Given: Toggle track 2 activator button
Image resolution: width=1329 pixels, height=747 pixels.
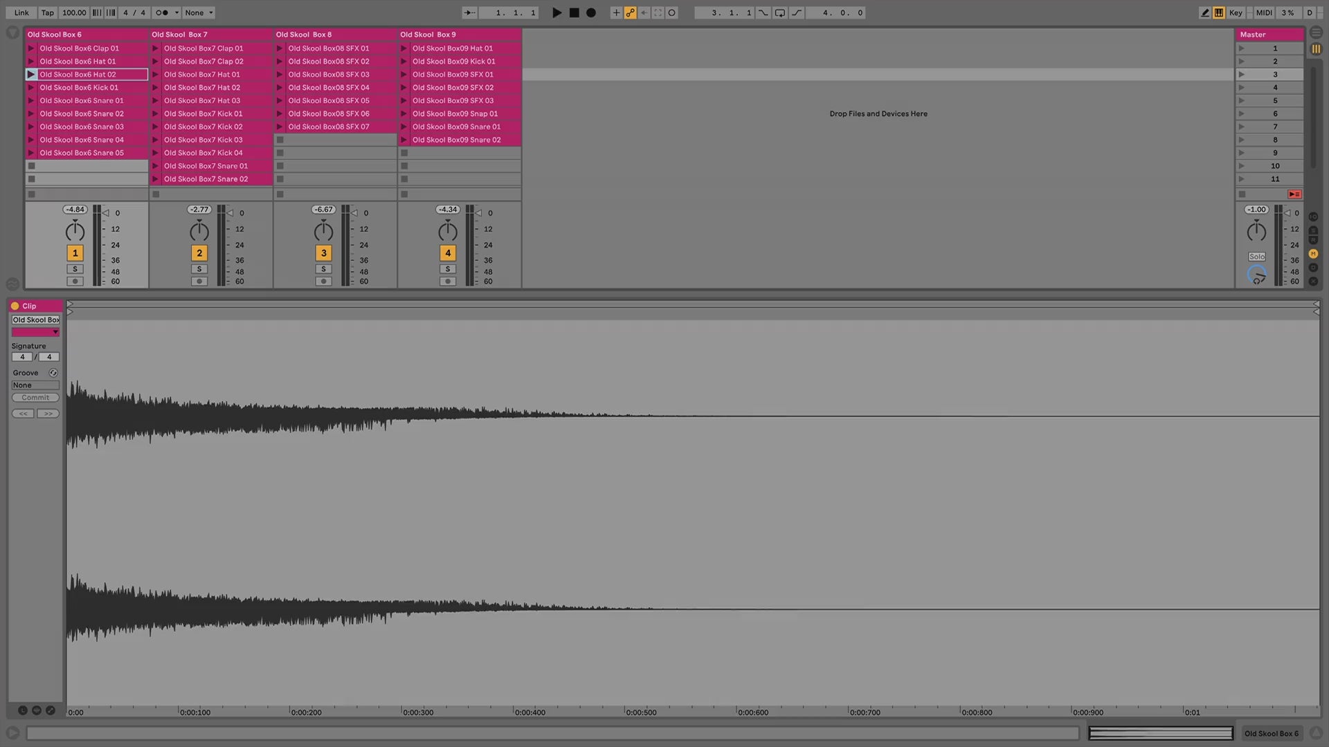Looking at the screenshot, I should (199, 253).
